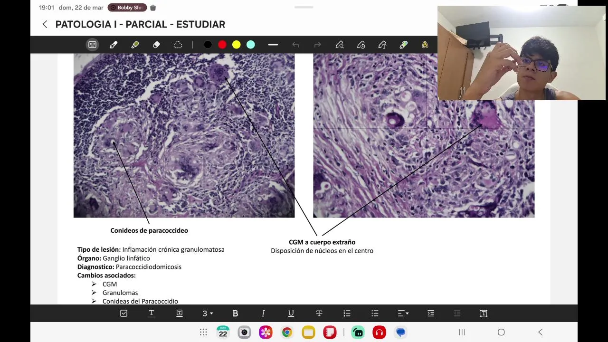Pick the red pen color
Image resolution: width=608 pixels, height=342 pixels.
click(x=222, y=45)
